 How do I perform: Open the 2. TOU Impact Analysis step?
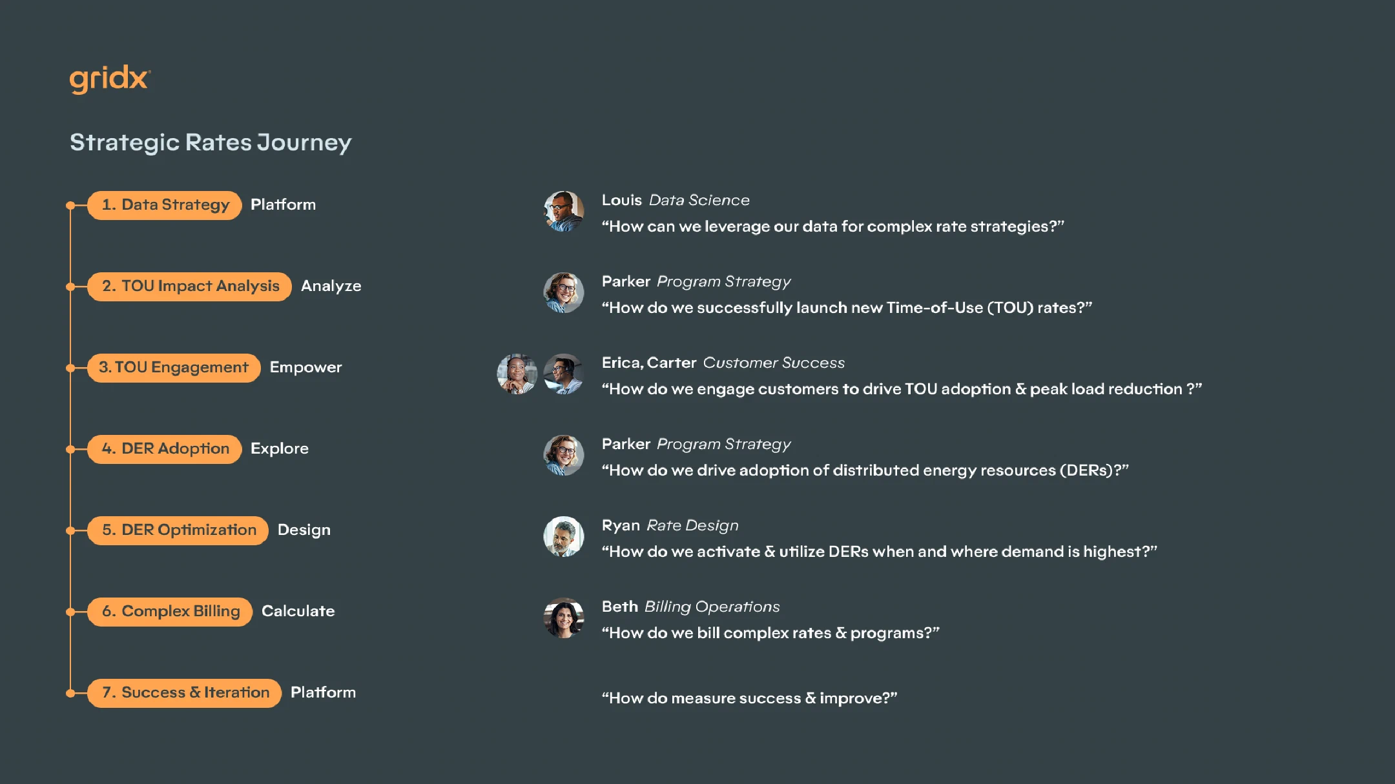190,286
